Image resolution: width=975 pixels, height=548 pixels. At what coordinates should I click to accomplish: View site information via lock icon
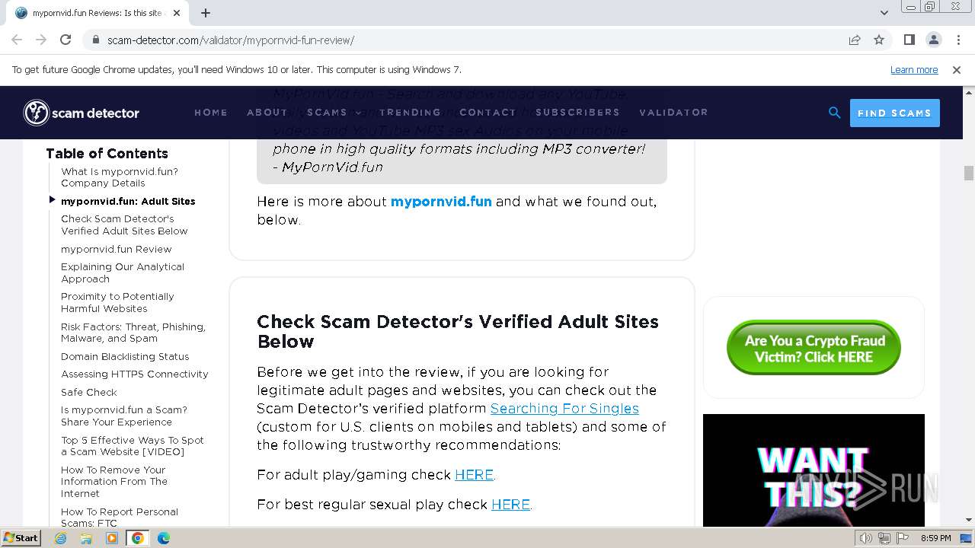coord(96,40)
